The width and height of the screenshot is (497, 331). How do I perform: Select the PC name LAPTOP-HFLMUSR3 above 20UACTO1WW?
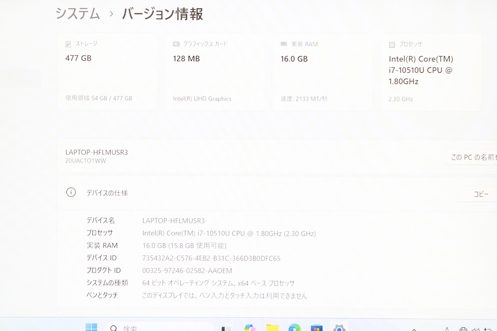point(97,152)
